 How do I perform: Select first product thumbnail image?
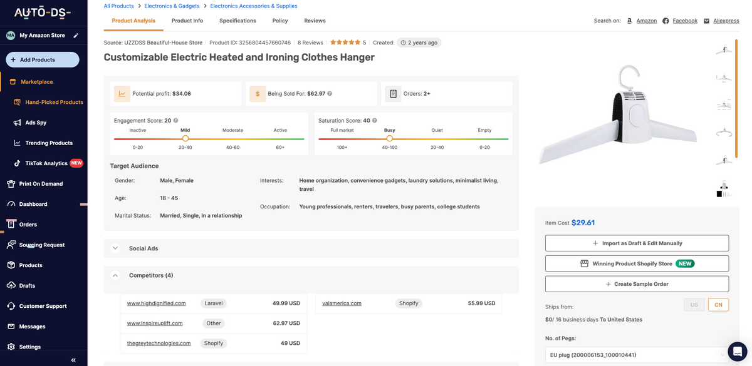click(724, 51)
